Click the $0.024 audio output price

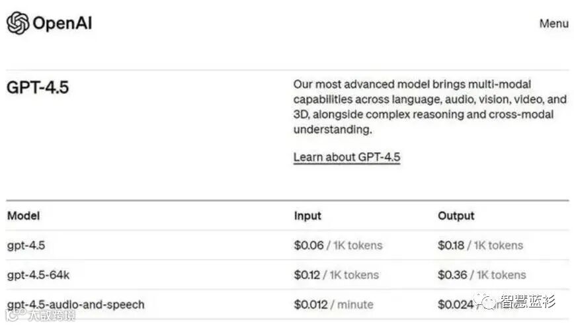pyautogui.click(x=456, y=304)
